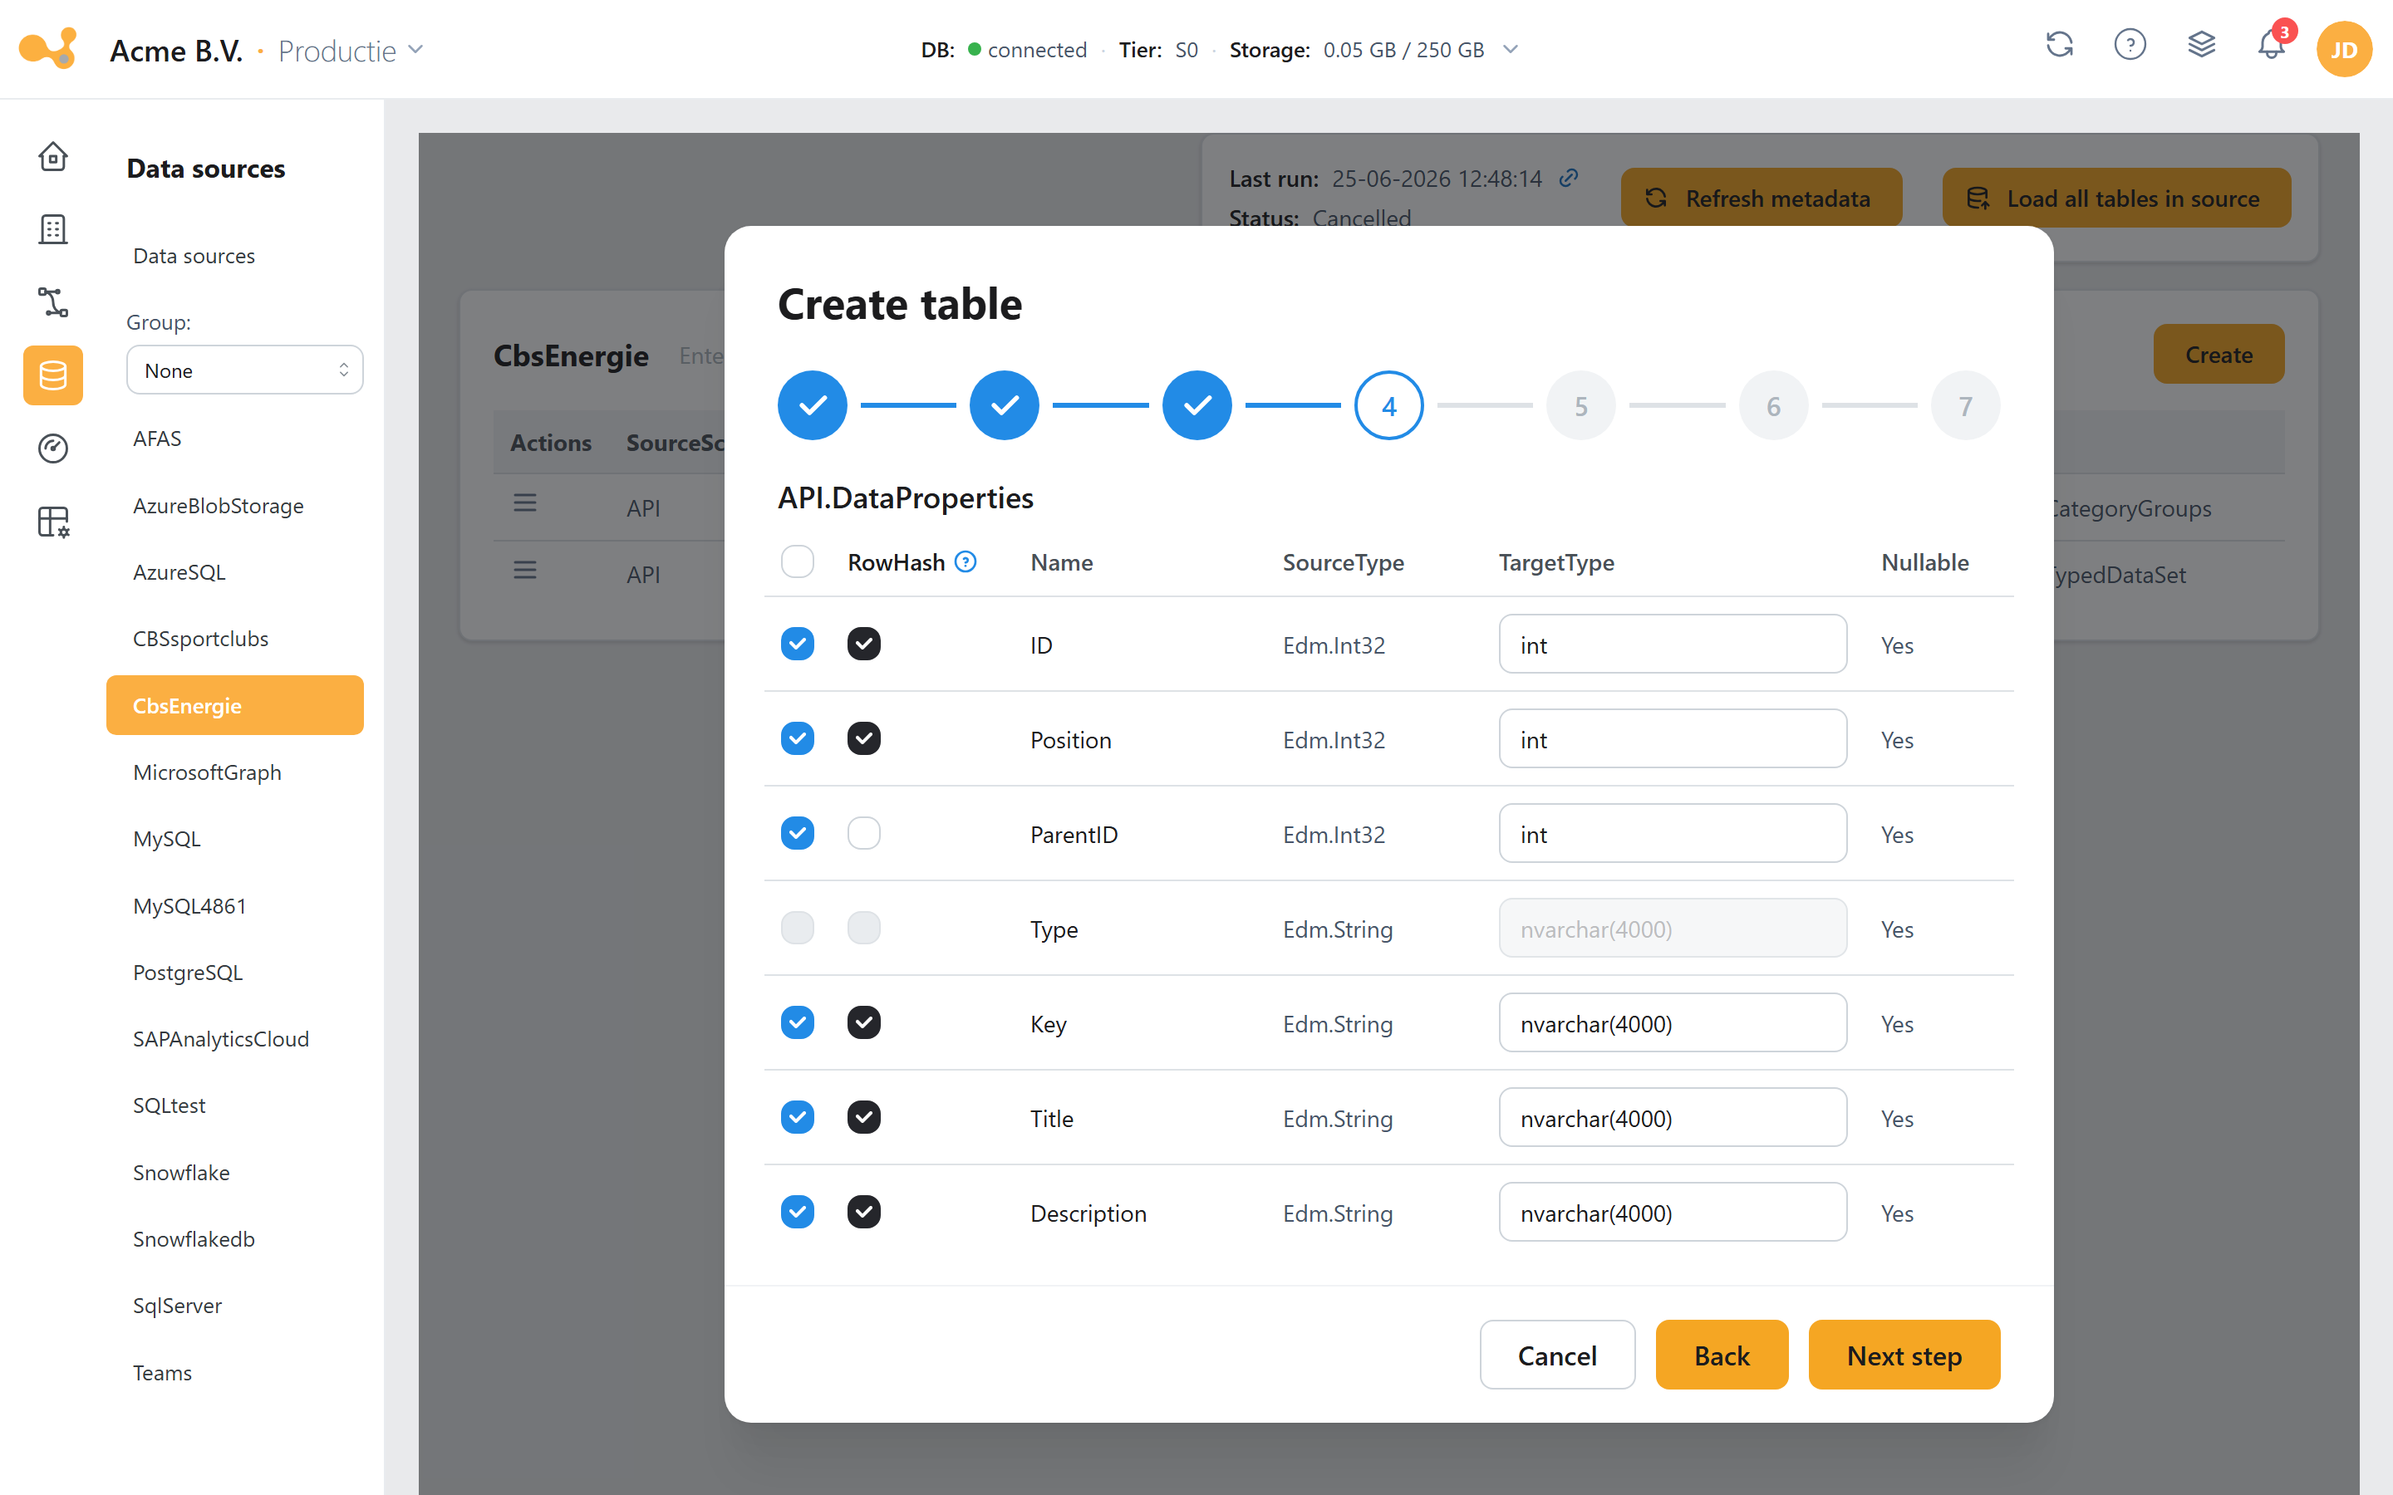Enable RowHash checkbox for ParentID row

863,834
